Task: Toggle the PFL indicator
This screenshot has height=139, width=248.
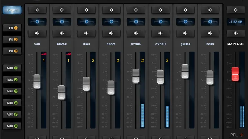Action: (x=241, y=135)
